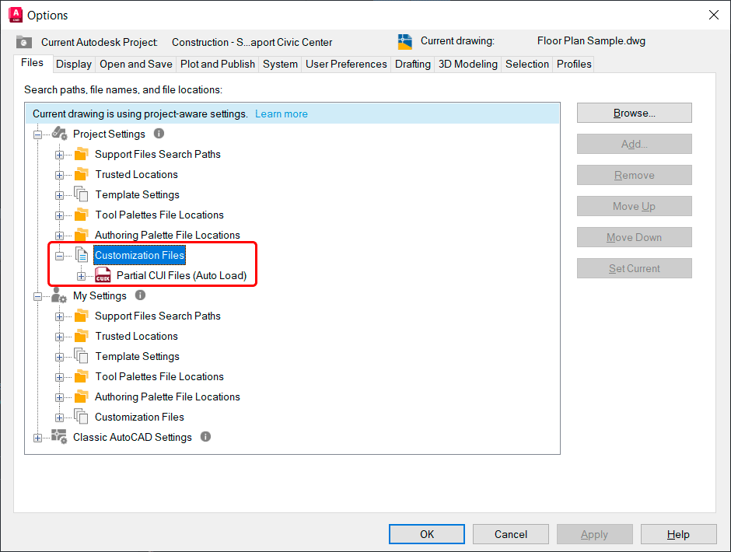Click the Browse... button

tap(634, 113)
